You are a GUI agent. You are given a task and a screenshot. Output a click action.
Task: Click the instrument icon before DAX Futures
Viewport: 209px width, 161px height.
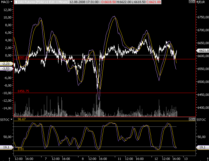click(x=16, y=2)
